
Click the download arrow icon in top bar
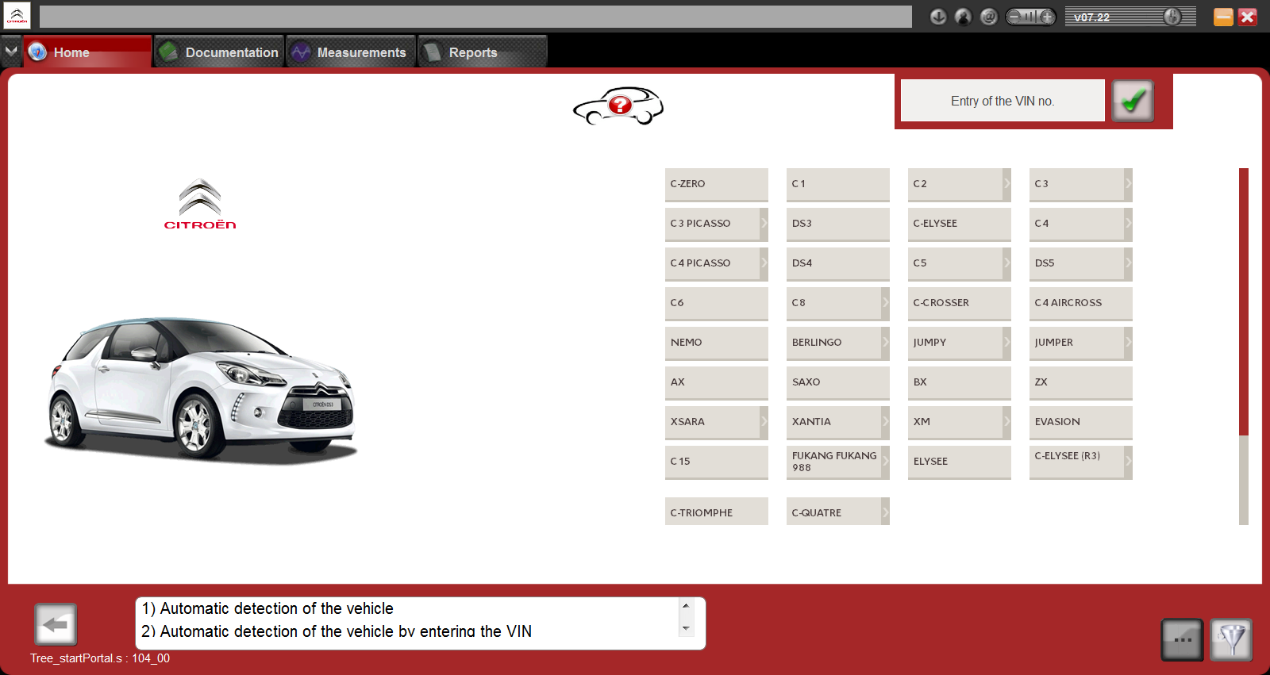point(938,17)
